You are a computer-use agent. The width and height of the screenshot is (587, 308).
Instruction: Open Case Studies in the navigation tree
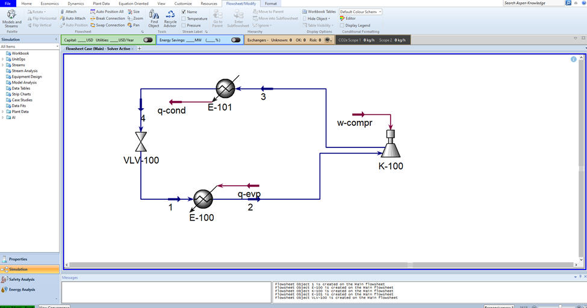point(22,100)
